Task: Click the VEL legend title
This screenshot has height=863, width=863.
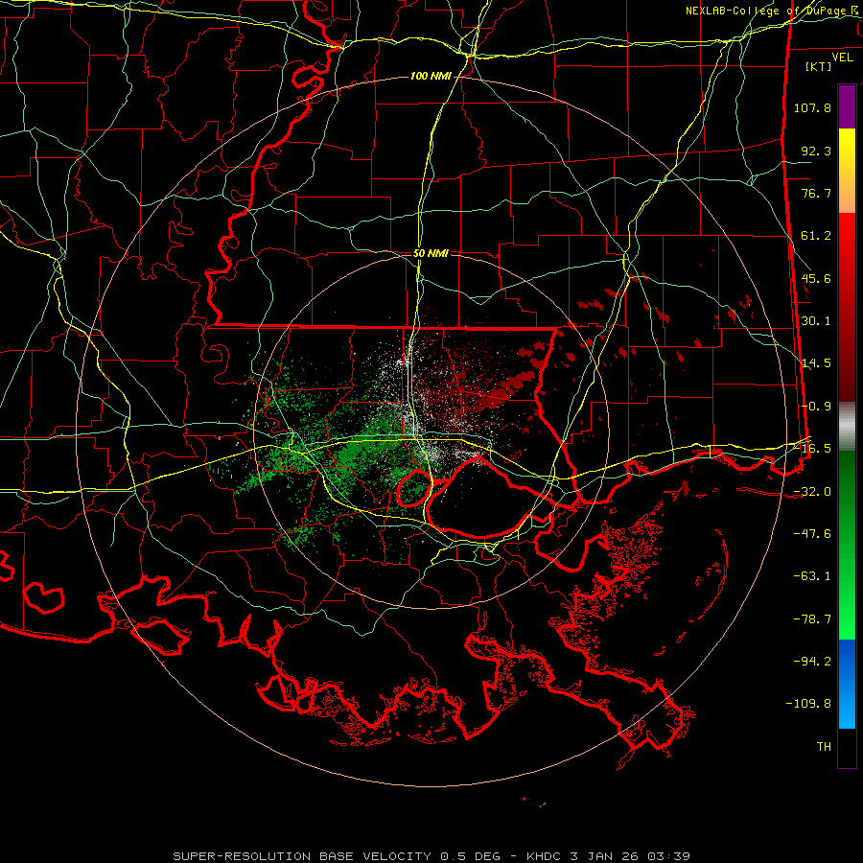Action: pos(843,58)
